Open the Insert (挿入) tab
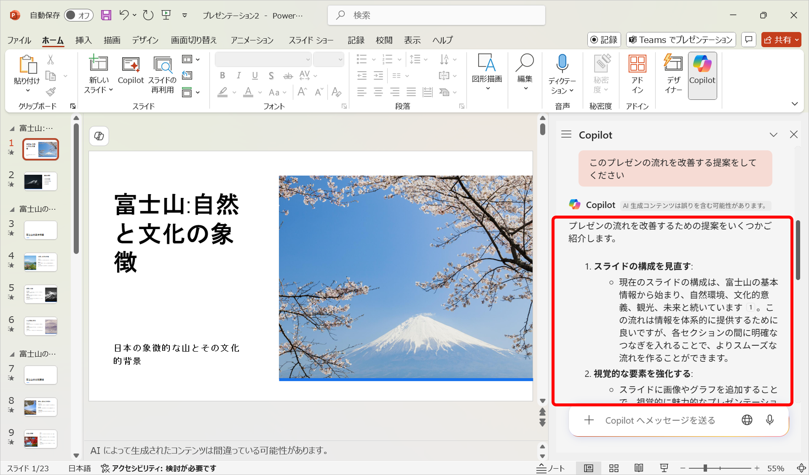The image size is (809, 475). [83, 40]
